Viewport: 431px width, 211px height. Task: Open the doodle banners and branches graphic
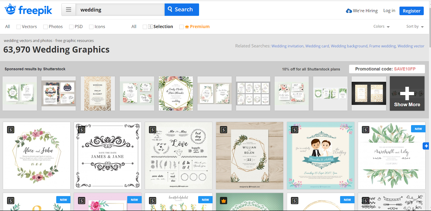[391, 202]
